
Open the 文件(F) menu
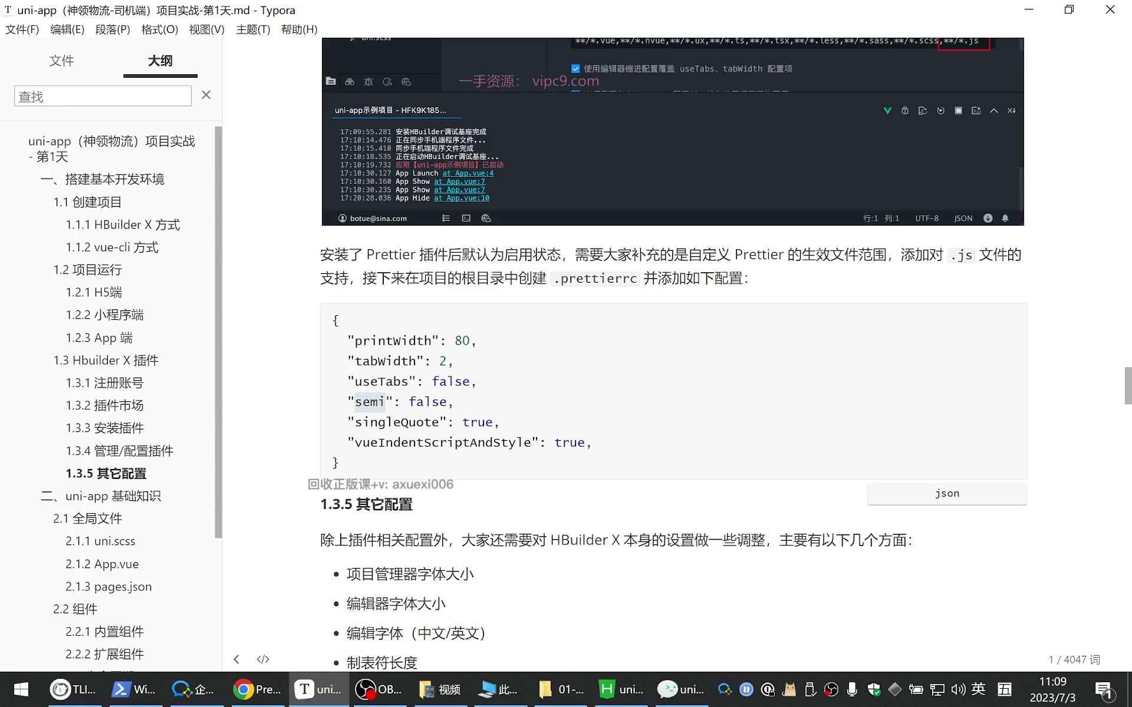pyautogui.click(x=22, y=29)
